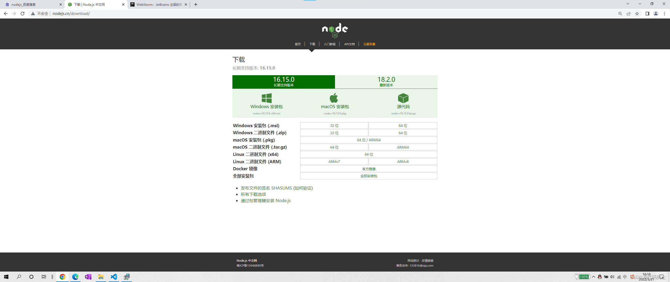The height and width of the screenshot is (282, 670).
Task: Open 所有下载选项 link
Action: [253, 194]
